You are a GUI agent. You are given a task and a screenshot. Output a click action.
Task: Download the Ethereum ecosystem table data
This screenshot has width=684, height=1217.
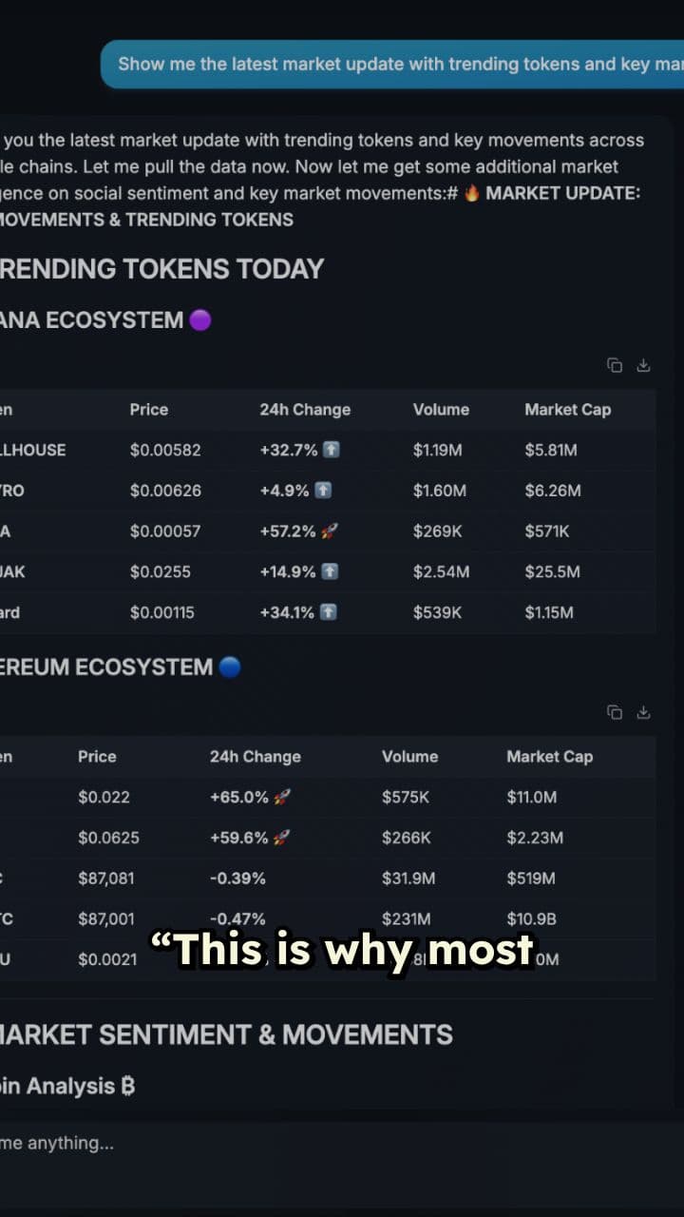[x=644, y=711]
